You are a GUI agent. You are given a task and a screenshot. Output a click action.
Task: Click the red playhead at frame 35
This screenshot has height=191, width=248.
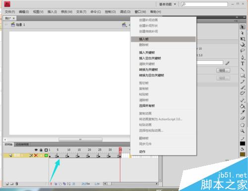(120, 150)
